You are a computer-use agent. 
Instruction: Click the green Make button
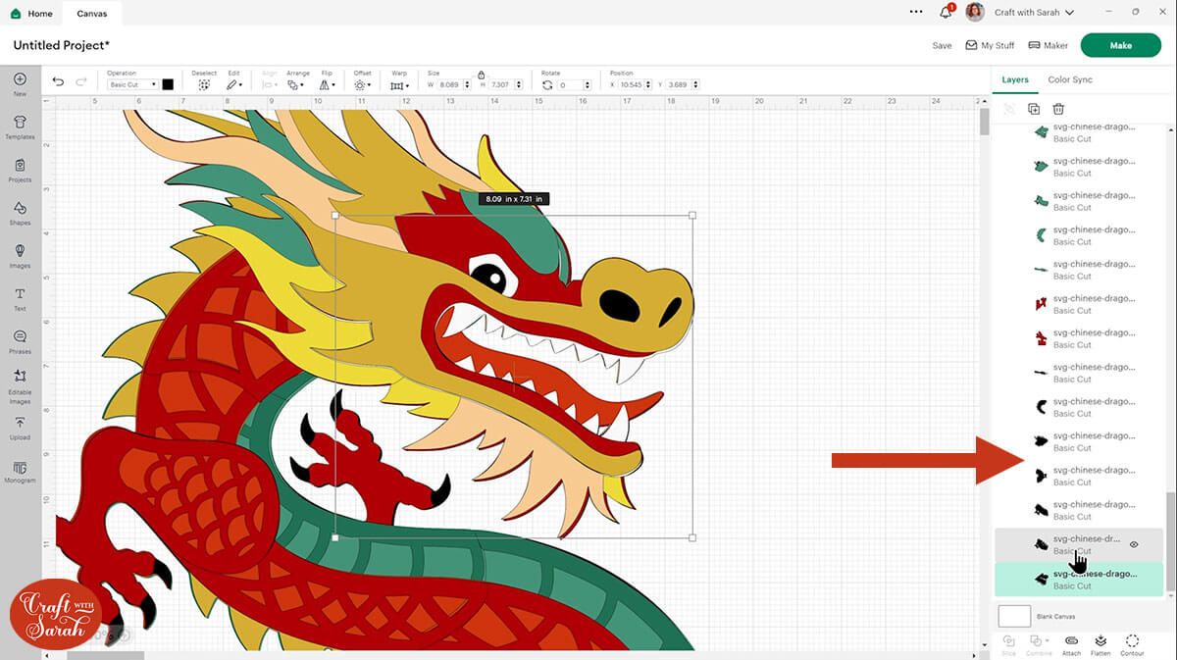pyautogui.click(x=1121, y=45)
